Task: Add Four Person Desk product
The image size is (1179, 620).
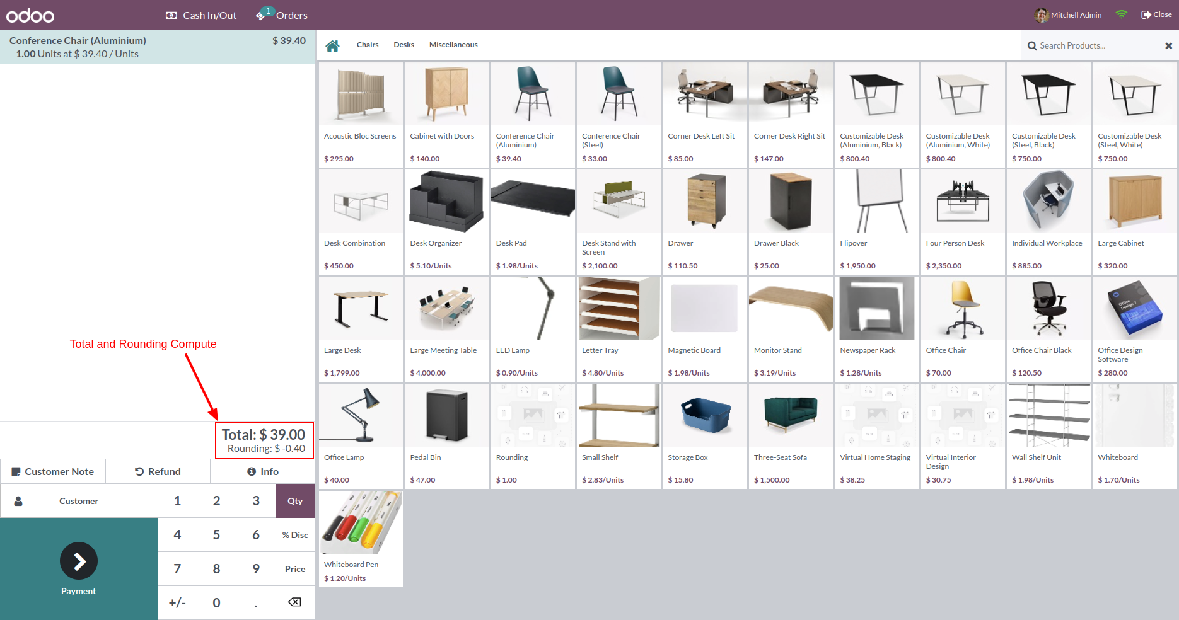Action: coord(963,222)
